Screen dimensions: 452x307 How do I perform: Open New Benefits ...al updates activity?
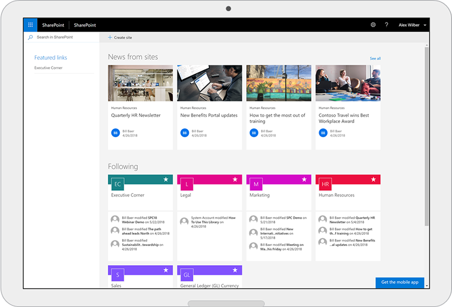coord(352,243)
